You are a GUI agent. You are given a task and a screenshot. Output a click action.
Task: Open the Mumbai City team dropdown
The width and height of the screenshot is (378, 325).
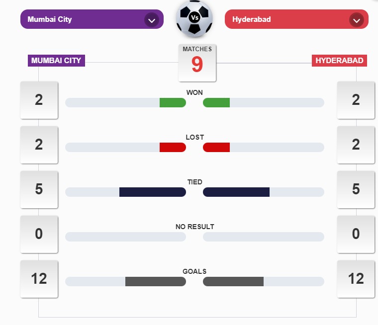[x=85, y=19]
